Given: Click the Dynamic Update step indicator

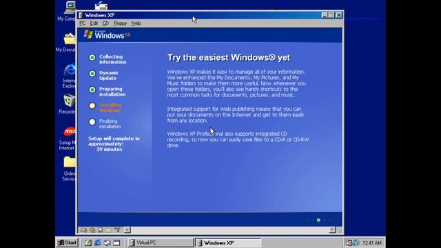Looking at the screenshot, I should click(x=92, y=74).
